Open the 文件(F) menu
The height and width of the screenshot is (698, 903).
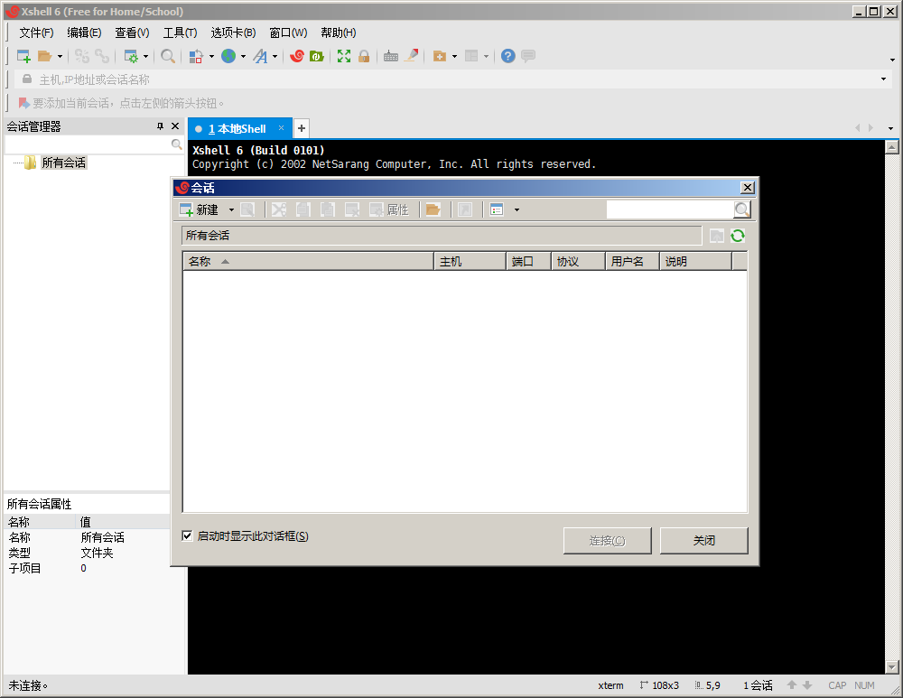click(36, 33)
